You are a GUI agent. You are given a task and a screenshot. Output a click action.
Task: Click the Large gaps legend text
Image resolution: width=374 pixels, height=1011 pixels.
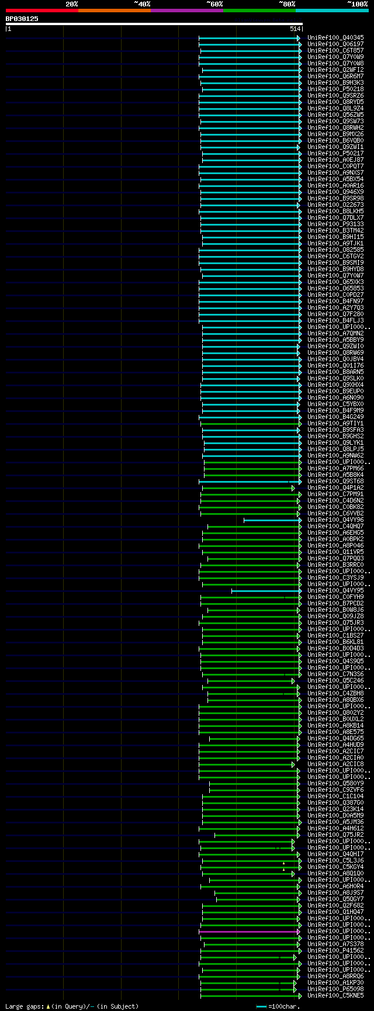pos(72,1006)
